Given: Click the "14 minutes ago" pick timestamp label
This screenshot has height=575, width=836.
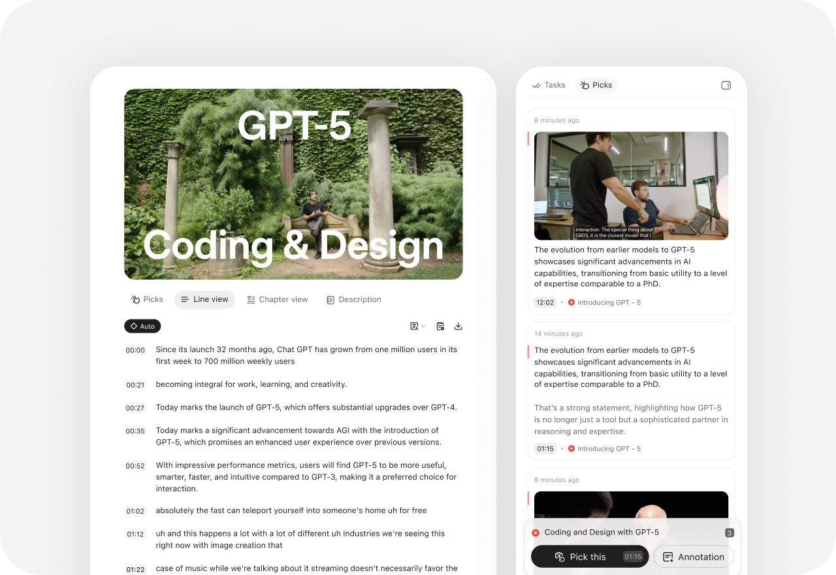Looking at the screenshot, I should 558,334.
